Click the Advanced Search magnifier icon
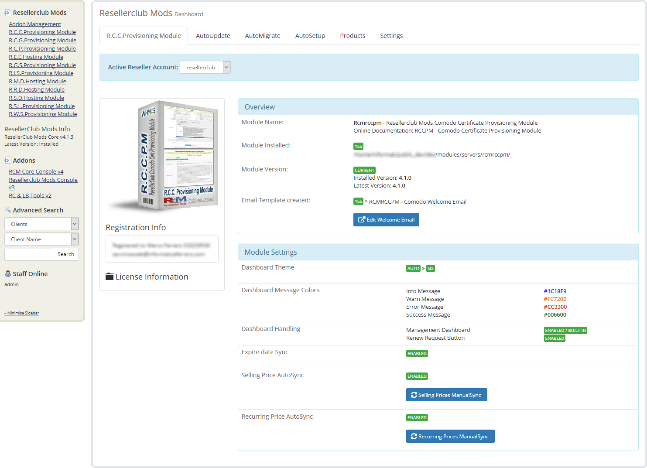Viewport: 647px width, 468px height. [7, 210]
